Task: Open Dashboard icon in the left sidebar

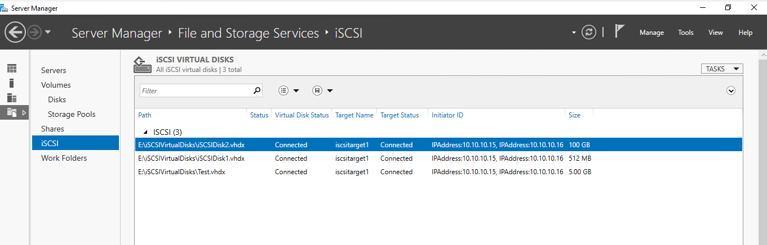Action: (12, 69)
